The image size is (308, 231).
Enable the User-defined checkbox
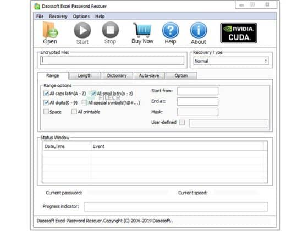click(x=182, y=122)
